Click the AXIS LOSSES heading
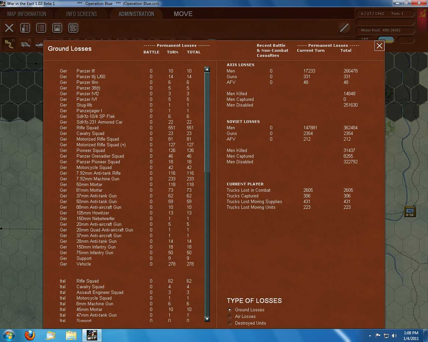Image resolution: width=428 pixels, height=342 pixels. click(240, 65)
